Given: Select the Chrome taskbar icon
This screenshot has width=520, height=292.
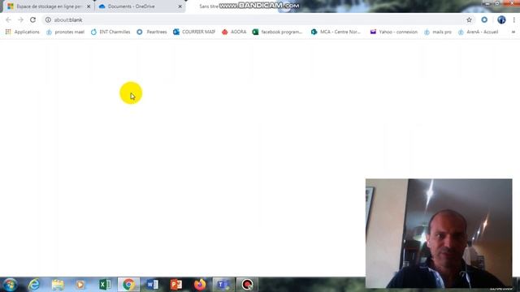Looking at the screenshot, I should 128,285.
